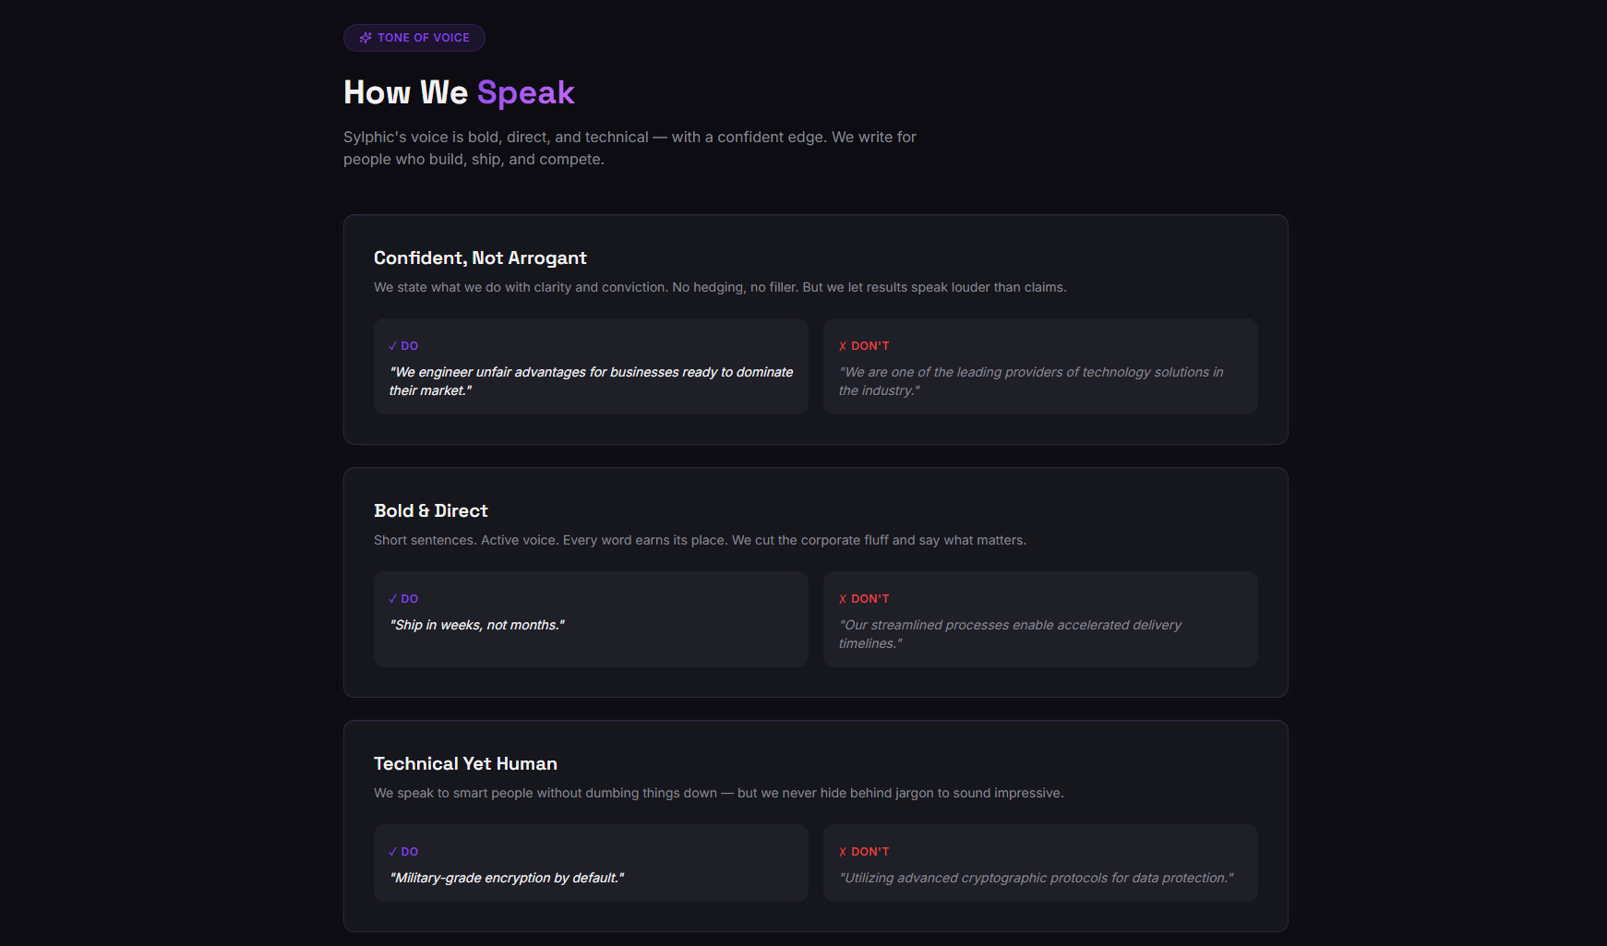Click the DO checkmark under Bold & Direct

393,599
